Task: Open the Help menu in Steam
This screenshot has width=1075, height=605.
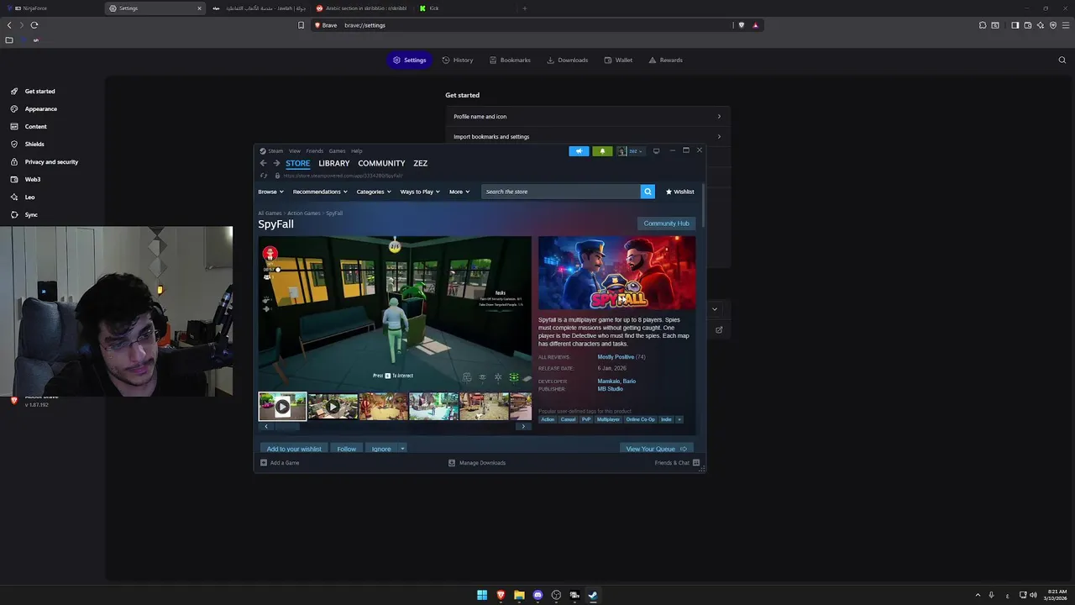Action: click(x=357, y=151)
